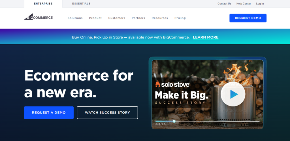Play the Solo Stove success video
290x141 pixels.
(x=233, y=94)
